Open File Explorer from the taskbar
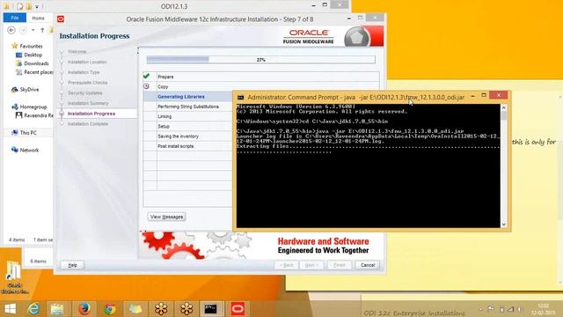The width and height of the screenshot is (563, 317). coord(57,309)
